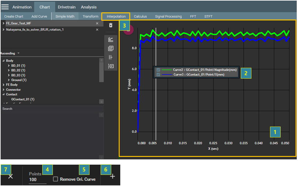Click the plus icon beside Remove Ori. Curve
The image size is (298, 186).
click(x=112, y=176)
